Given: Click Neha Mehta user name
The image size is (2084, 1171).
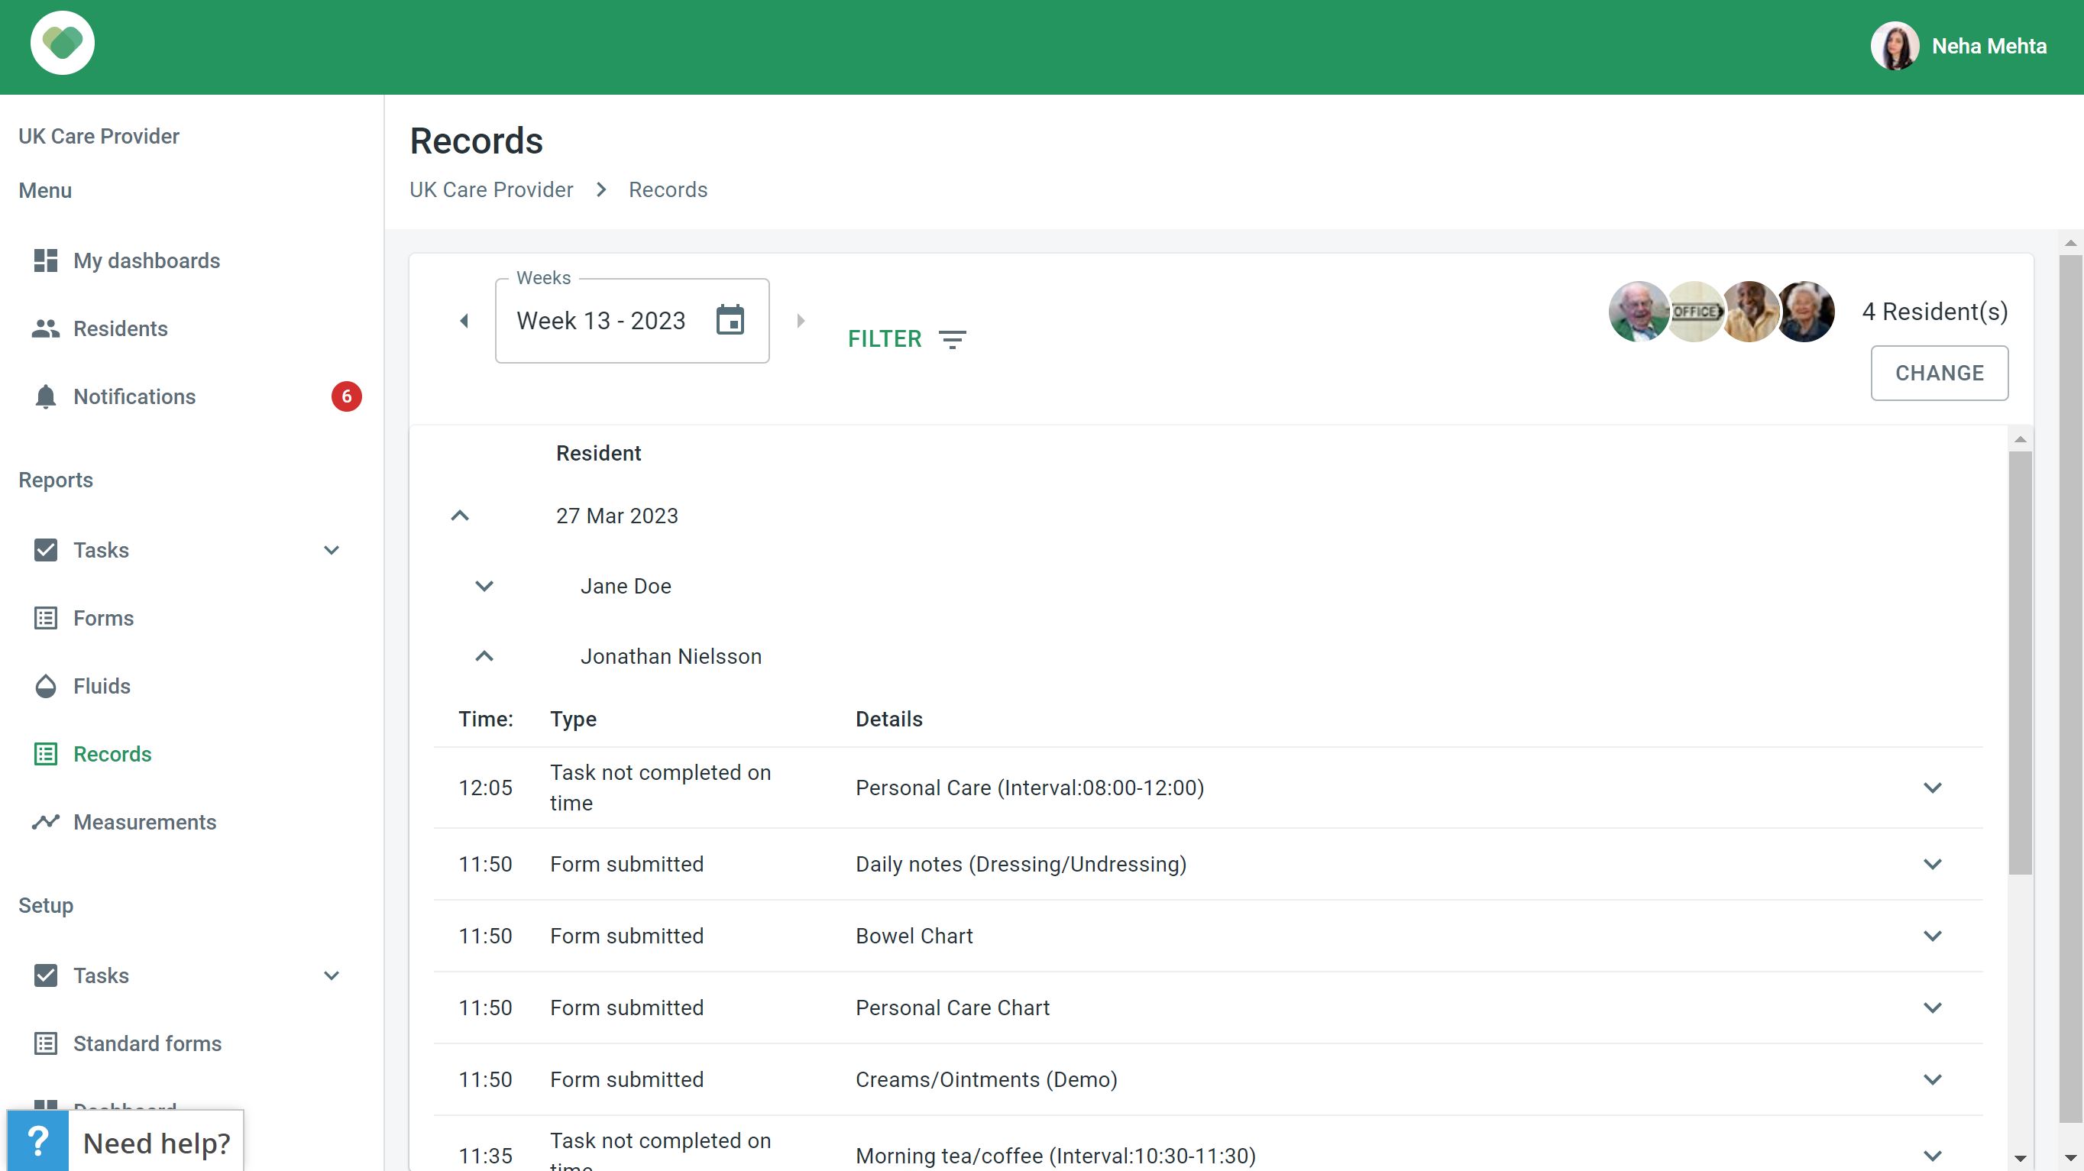Looking at the screenshot, I should [x=1989, y=46].
